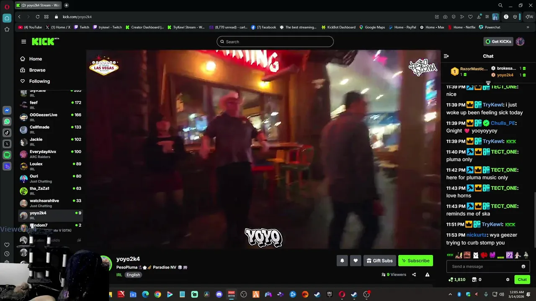
Task: Take an Opera snapshot with camera icon
Action: click(x=445, y=17)
